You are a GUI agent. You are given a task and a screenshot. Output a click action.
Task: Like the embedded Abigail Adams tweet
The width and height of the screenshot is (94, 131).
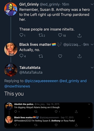[x=56, y=112]
